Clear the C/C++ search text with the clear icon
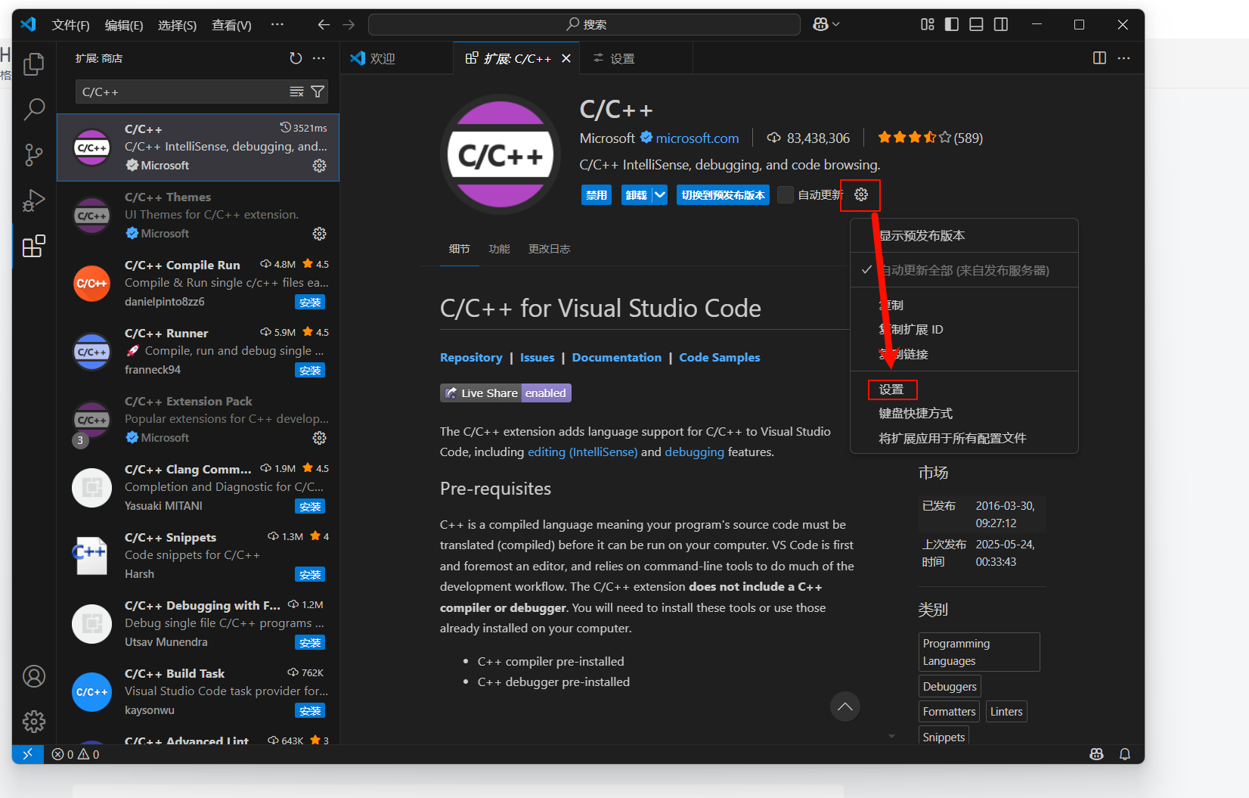 pos(296,92)
